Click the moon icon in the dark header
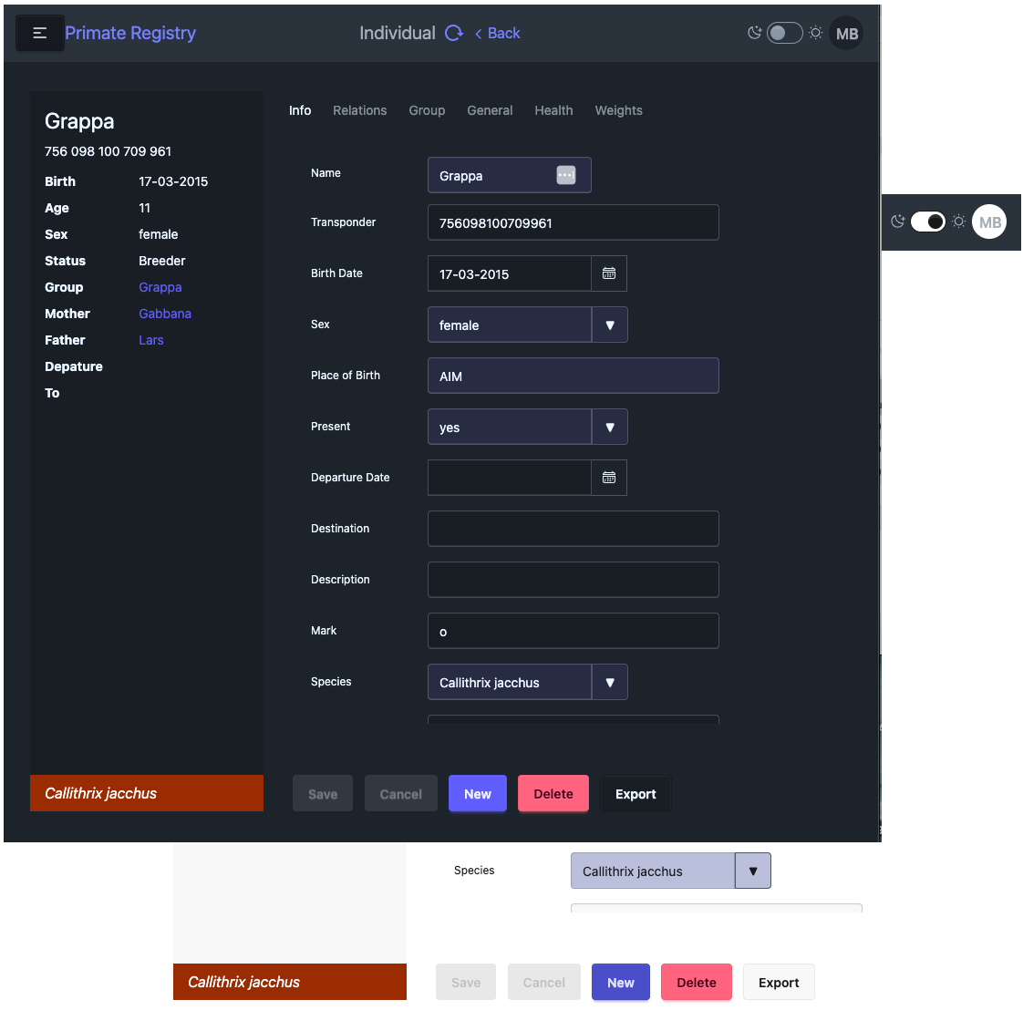 [754, 33]
